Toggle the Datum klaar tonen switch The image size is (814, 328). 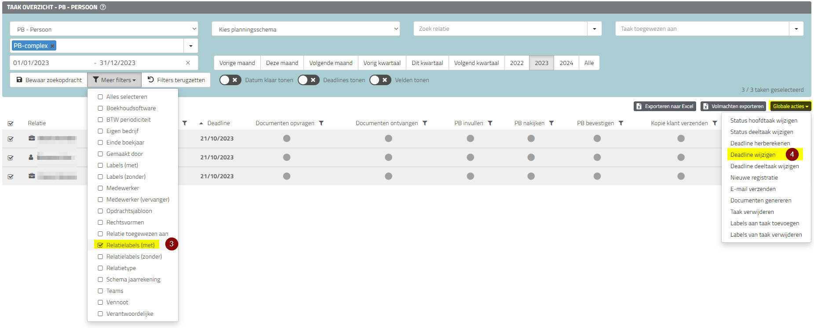click(230, 80)
